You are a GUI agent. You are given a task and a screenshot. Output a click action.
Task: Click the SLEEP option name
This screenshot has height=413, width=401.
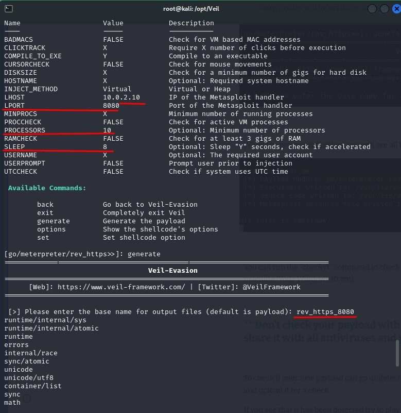point(14,147)
